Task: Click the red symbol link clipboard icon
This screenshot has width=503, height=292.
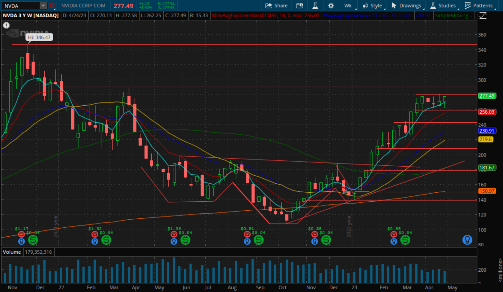Action: (x=52, y=6)
